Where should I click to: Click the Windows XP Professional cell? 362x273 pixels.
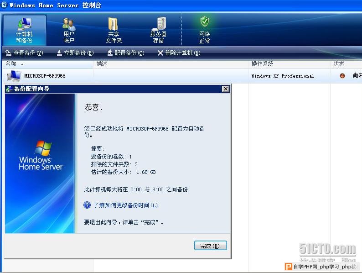283,76
